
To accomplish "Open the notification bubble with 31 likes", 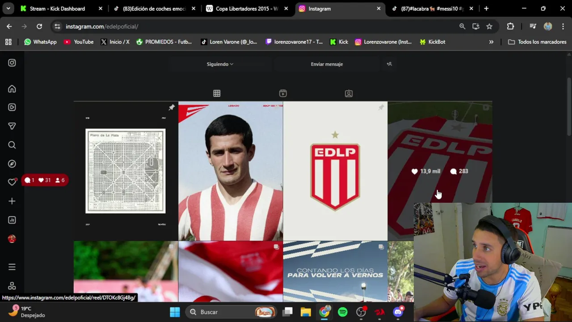I will click(45, 180).
